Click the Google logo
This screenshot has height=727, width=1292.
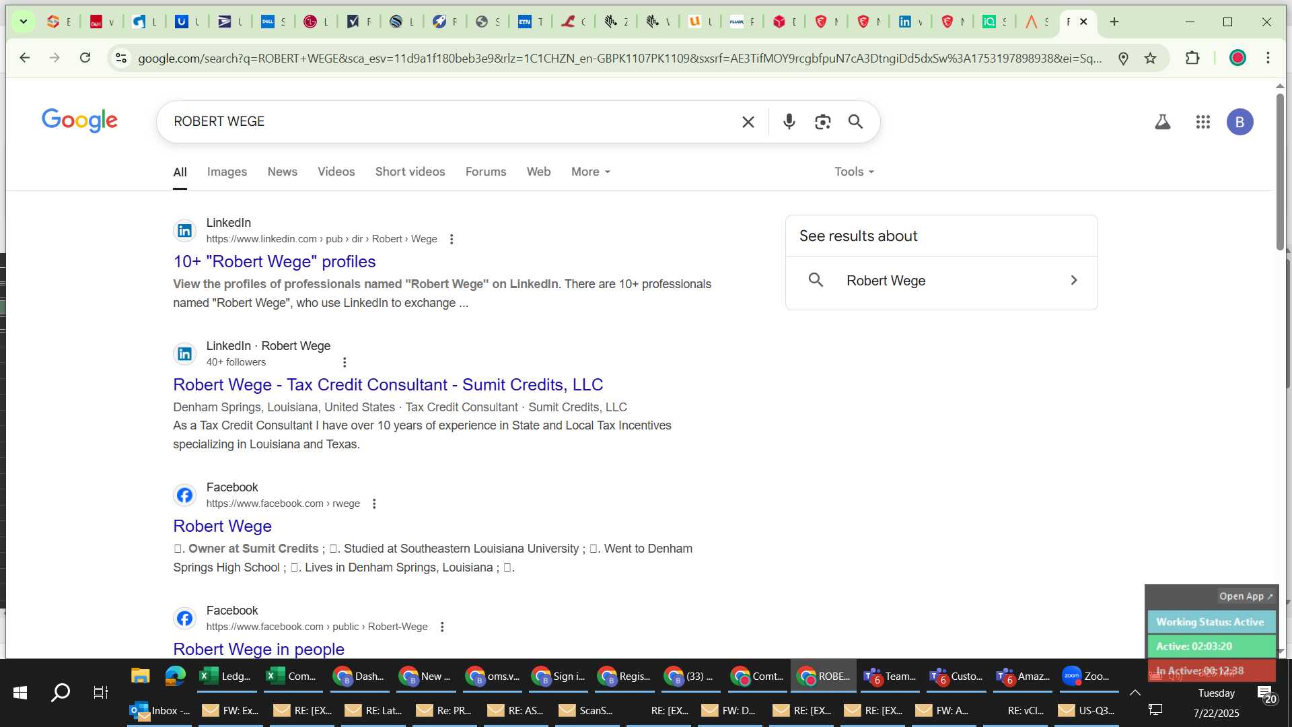point(79,120)
